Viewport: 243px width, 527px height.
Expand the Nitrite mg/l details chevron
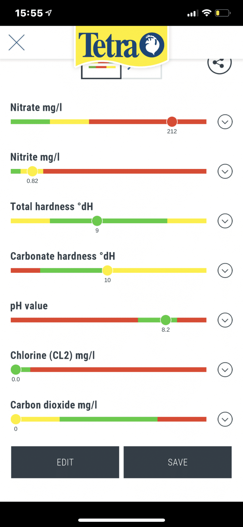[x=225, y=171]
